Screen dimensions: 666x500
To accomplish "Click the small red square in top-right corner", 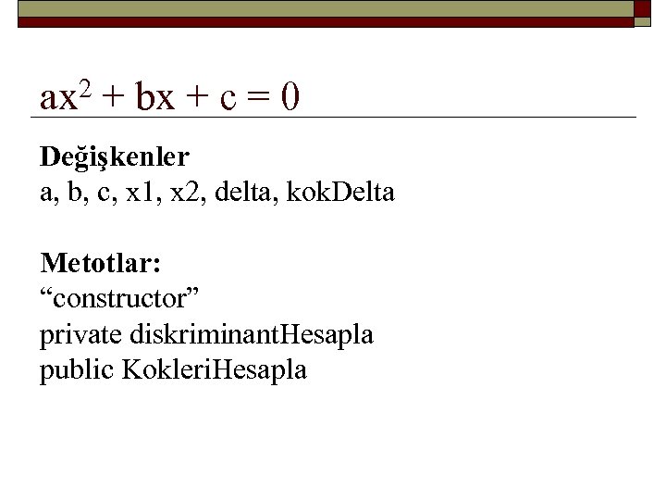I will pos(643,8).
